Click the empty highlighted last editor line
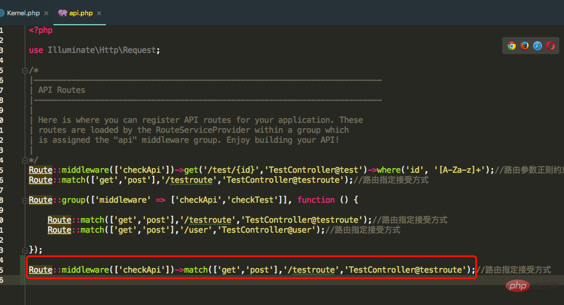This screenshot has height=305, width=564. [x=235, y=280]
